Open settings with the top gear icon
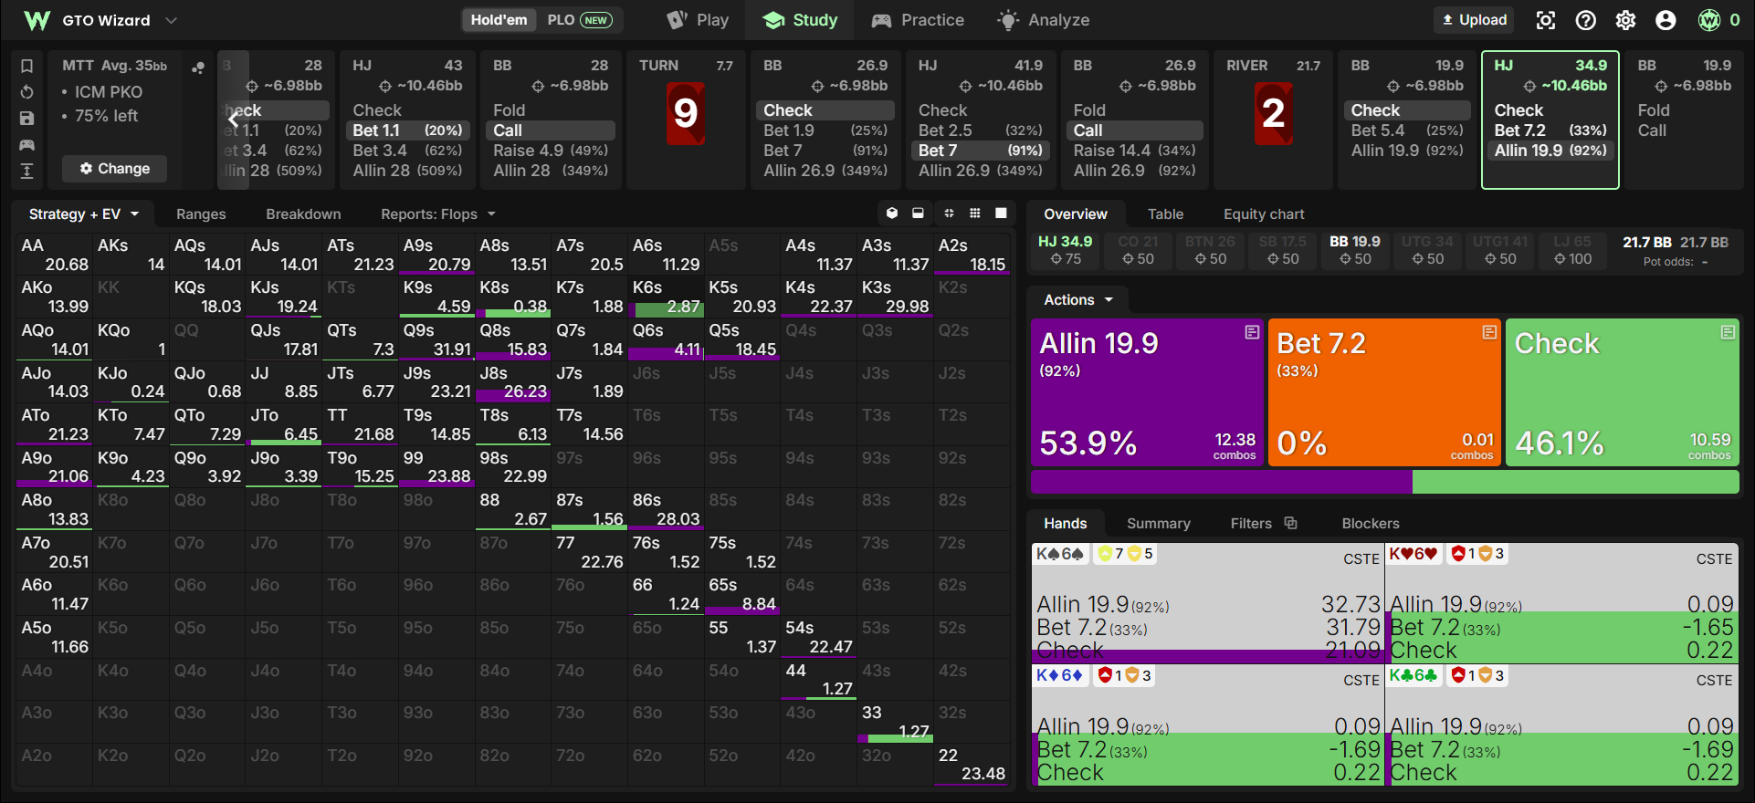This screenshot has width=1755, height=803. [1625, 20]
